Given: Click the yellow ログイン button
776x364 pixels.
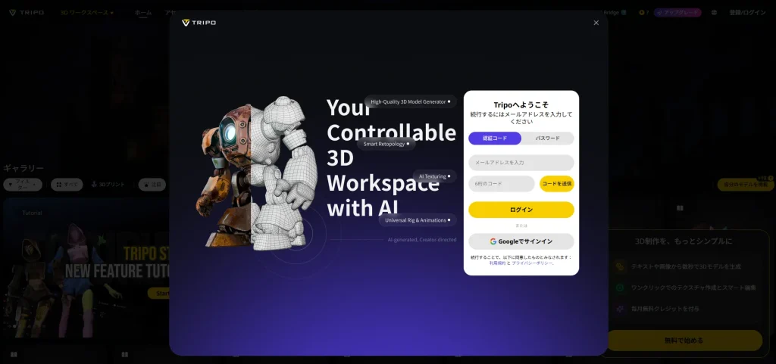Looking at the screenshot, I should 521,210.
